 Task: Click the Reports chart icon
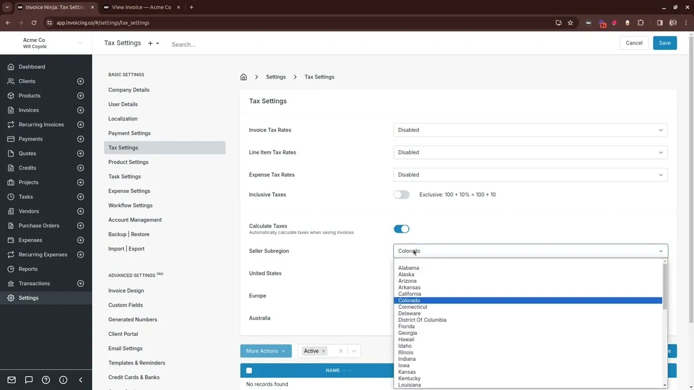tap(11, 269)
